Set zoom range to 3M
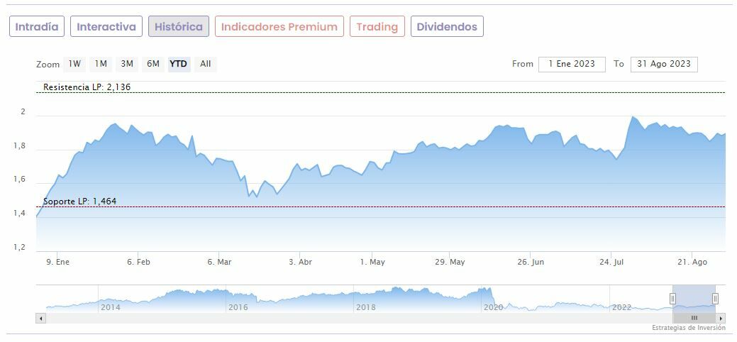 (x=127, y=64)
